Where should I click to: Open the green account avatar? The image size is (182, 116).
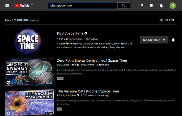173,6
